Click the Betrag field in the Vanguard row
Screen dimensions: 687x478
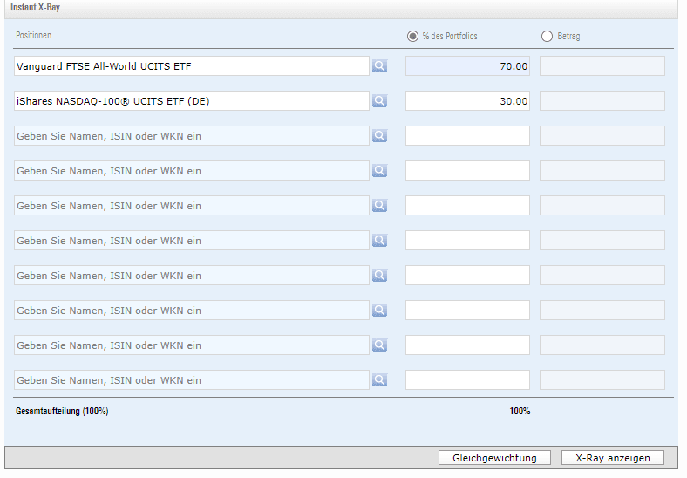point(602,66)
